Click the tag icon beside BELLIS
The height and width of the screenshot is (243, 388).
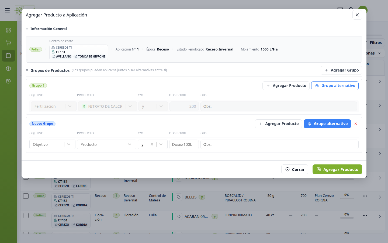pos(179,197)
